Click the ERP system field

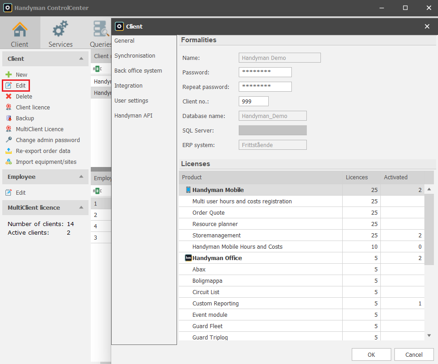pos(273,145)
